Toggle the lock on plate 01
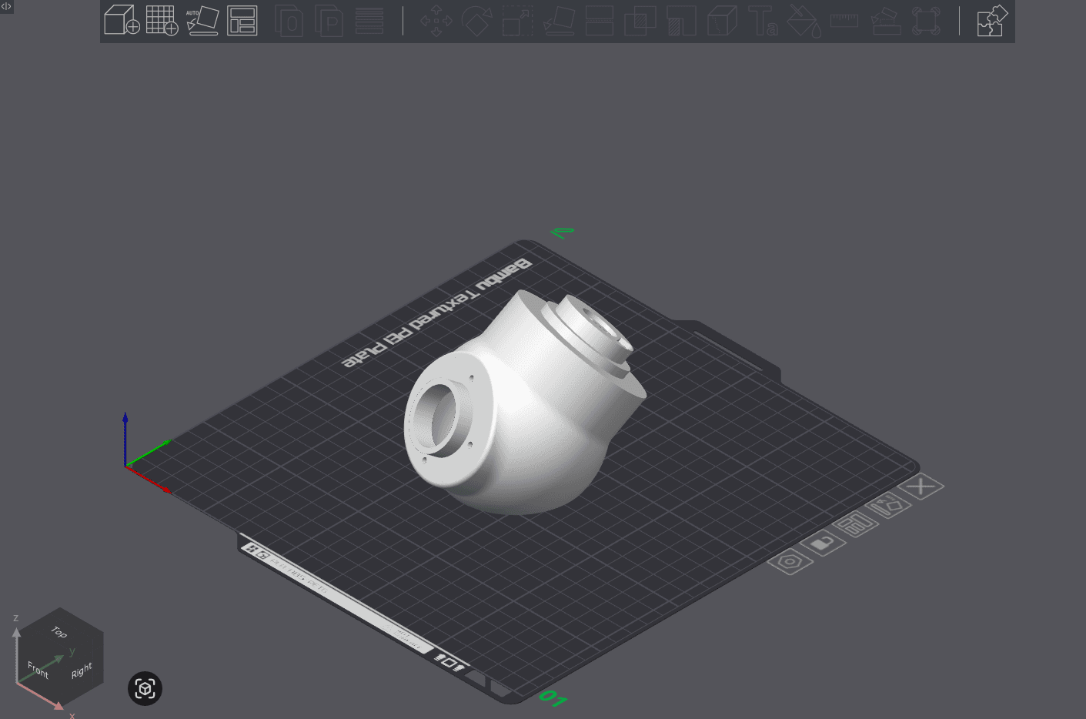The height and width of the screenshot is (719, 1086). (824, 543)
